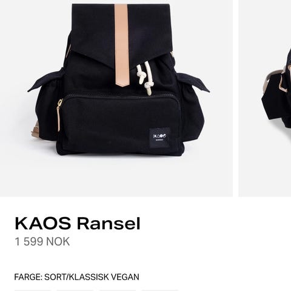Screen dimensions: 291x291
Task: Click the gold buckle in second photo
Action: tap(284, 84)
